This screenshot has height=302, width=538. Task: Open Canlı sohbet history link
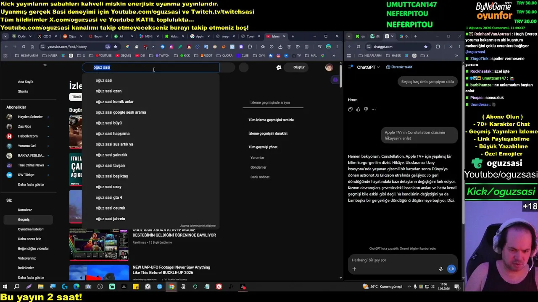click(260, 177)
